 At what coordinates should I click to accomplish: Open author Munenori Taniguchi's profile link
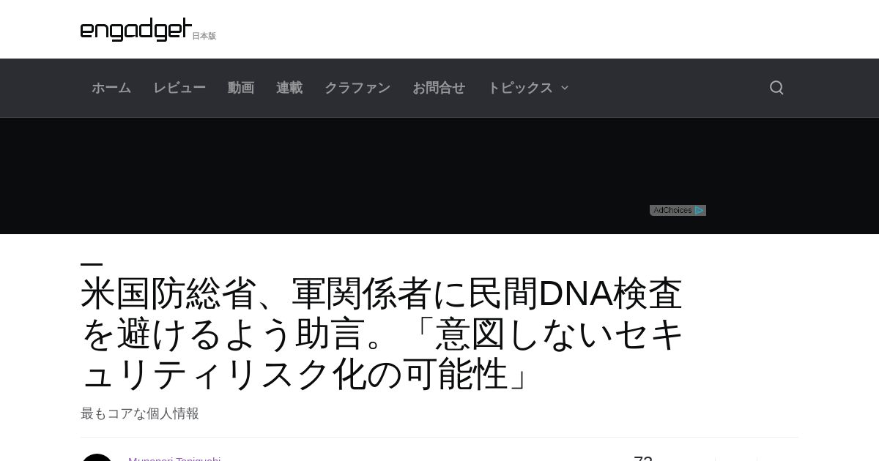174,459
